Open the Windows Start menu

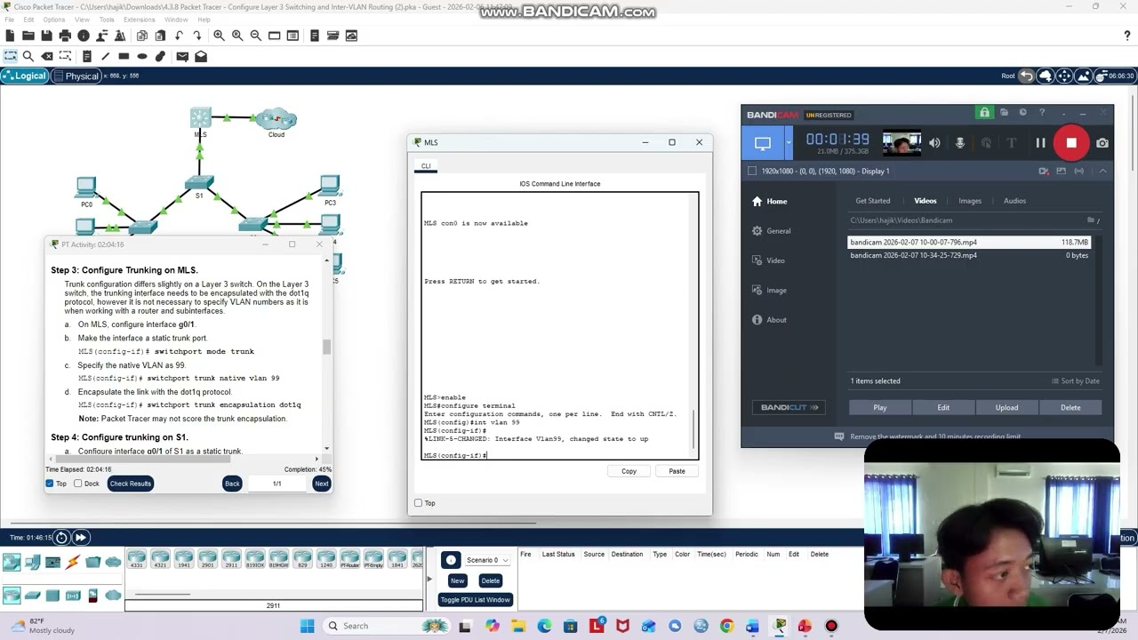307,626
